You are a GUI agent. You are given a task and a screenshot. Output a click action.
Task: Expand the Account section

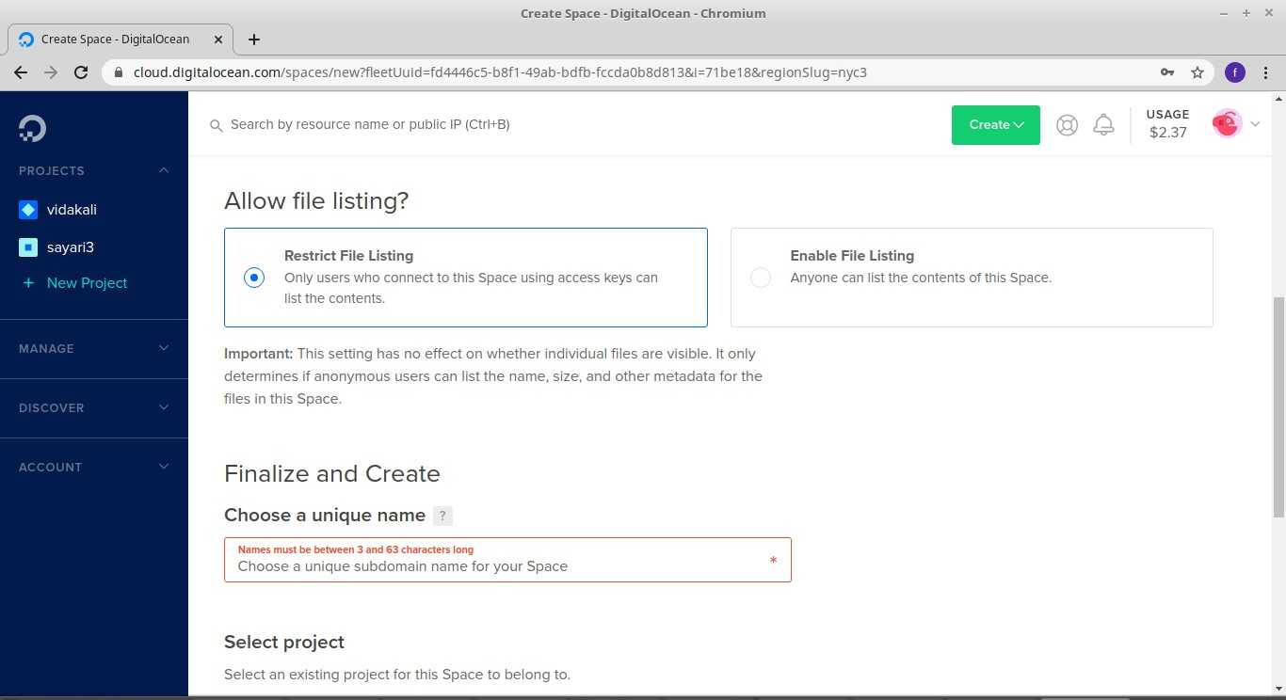click(x=164, y=467)
